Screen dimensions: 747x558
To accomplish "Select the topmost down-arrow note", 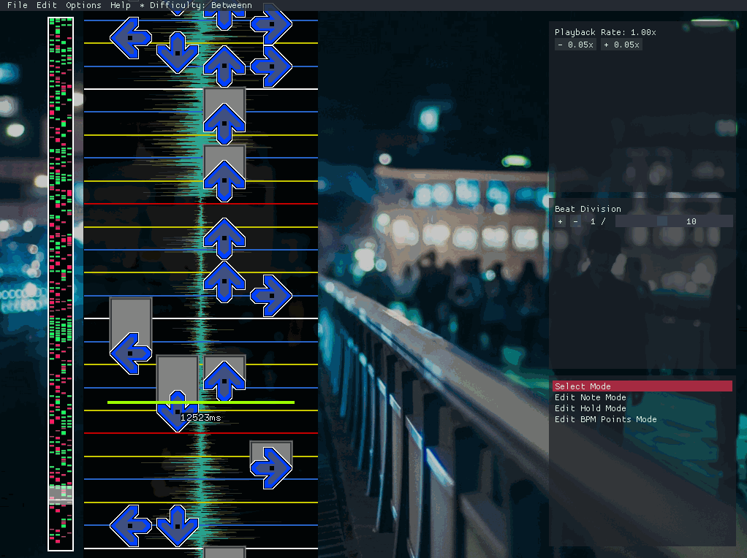I will [177, 53].
